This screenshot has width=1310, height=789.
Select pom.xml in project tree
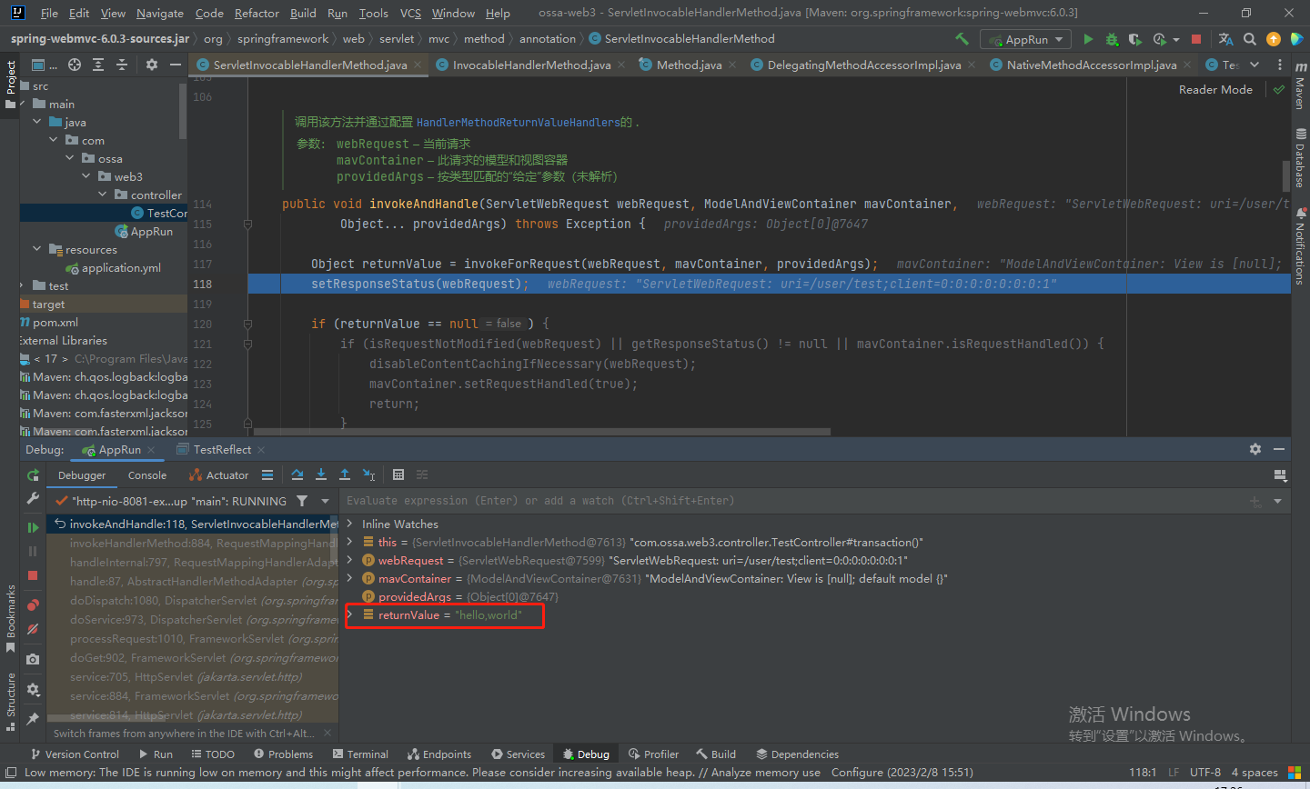coord(48,322)
